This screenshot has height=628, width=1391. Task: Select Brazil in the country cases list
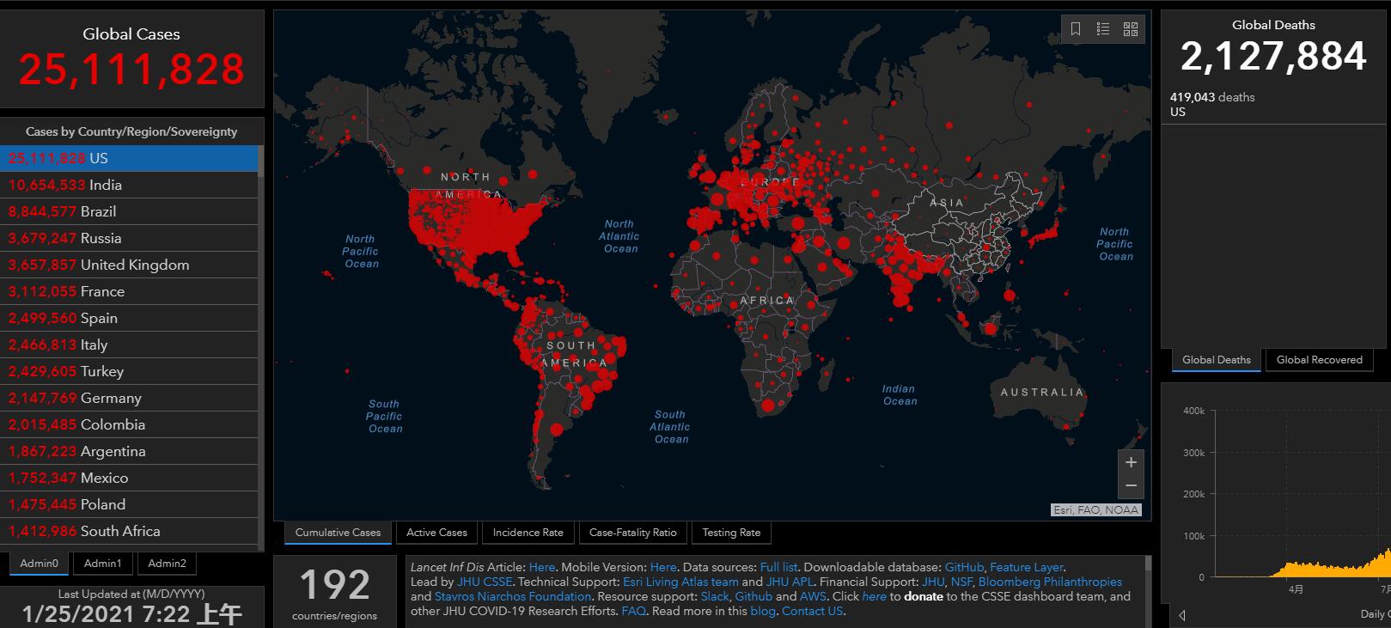[98, 211]
